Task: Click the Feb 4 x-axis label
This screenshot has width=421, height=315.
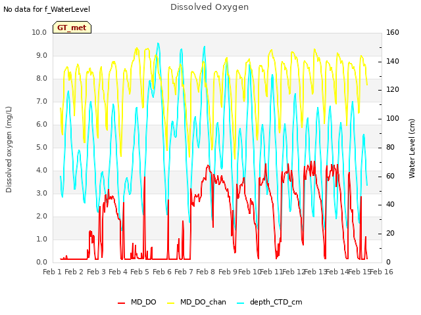Action: click(118, 272)
